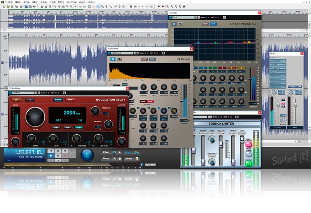Click the play button in transport controls

pos(51,156)
